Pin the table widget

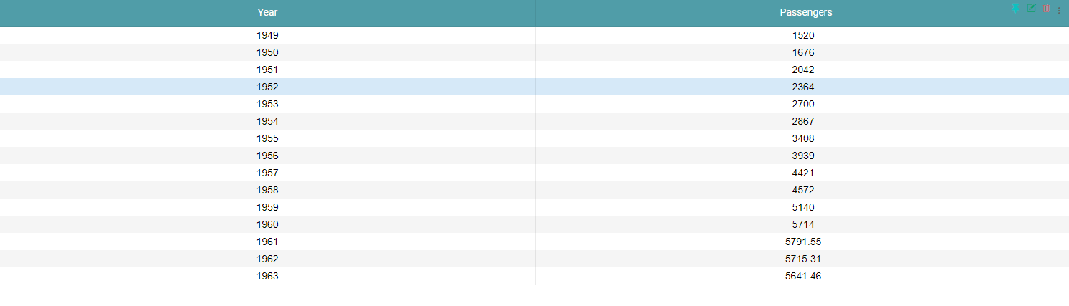click(1015, 9)
